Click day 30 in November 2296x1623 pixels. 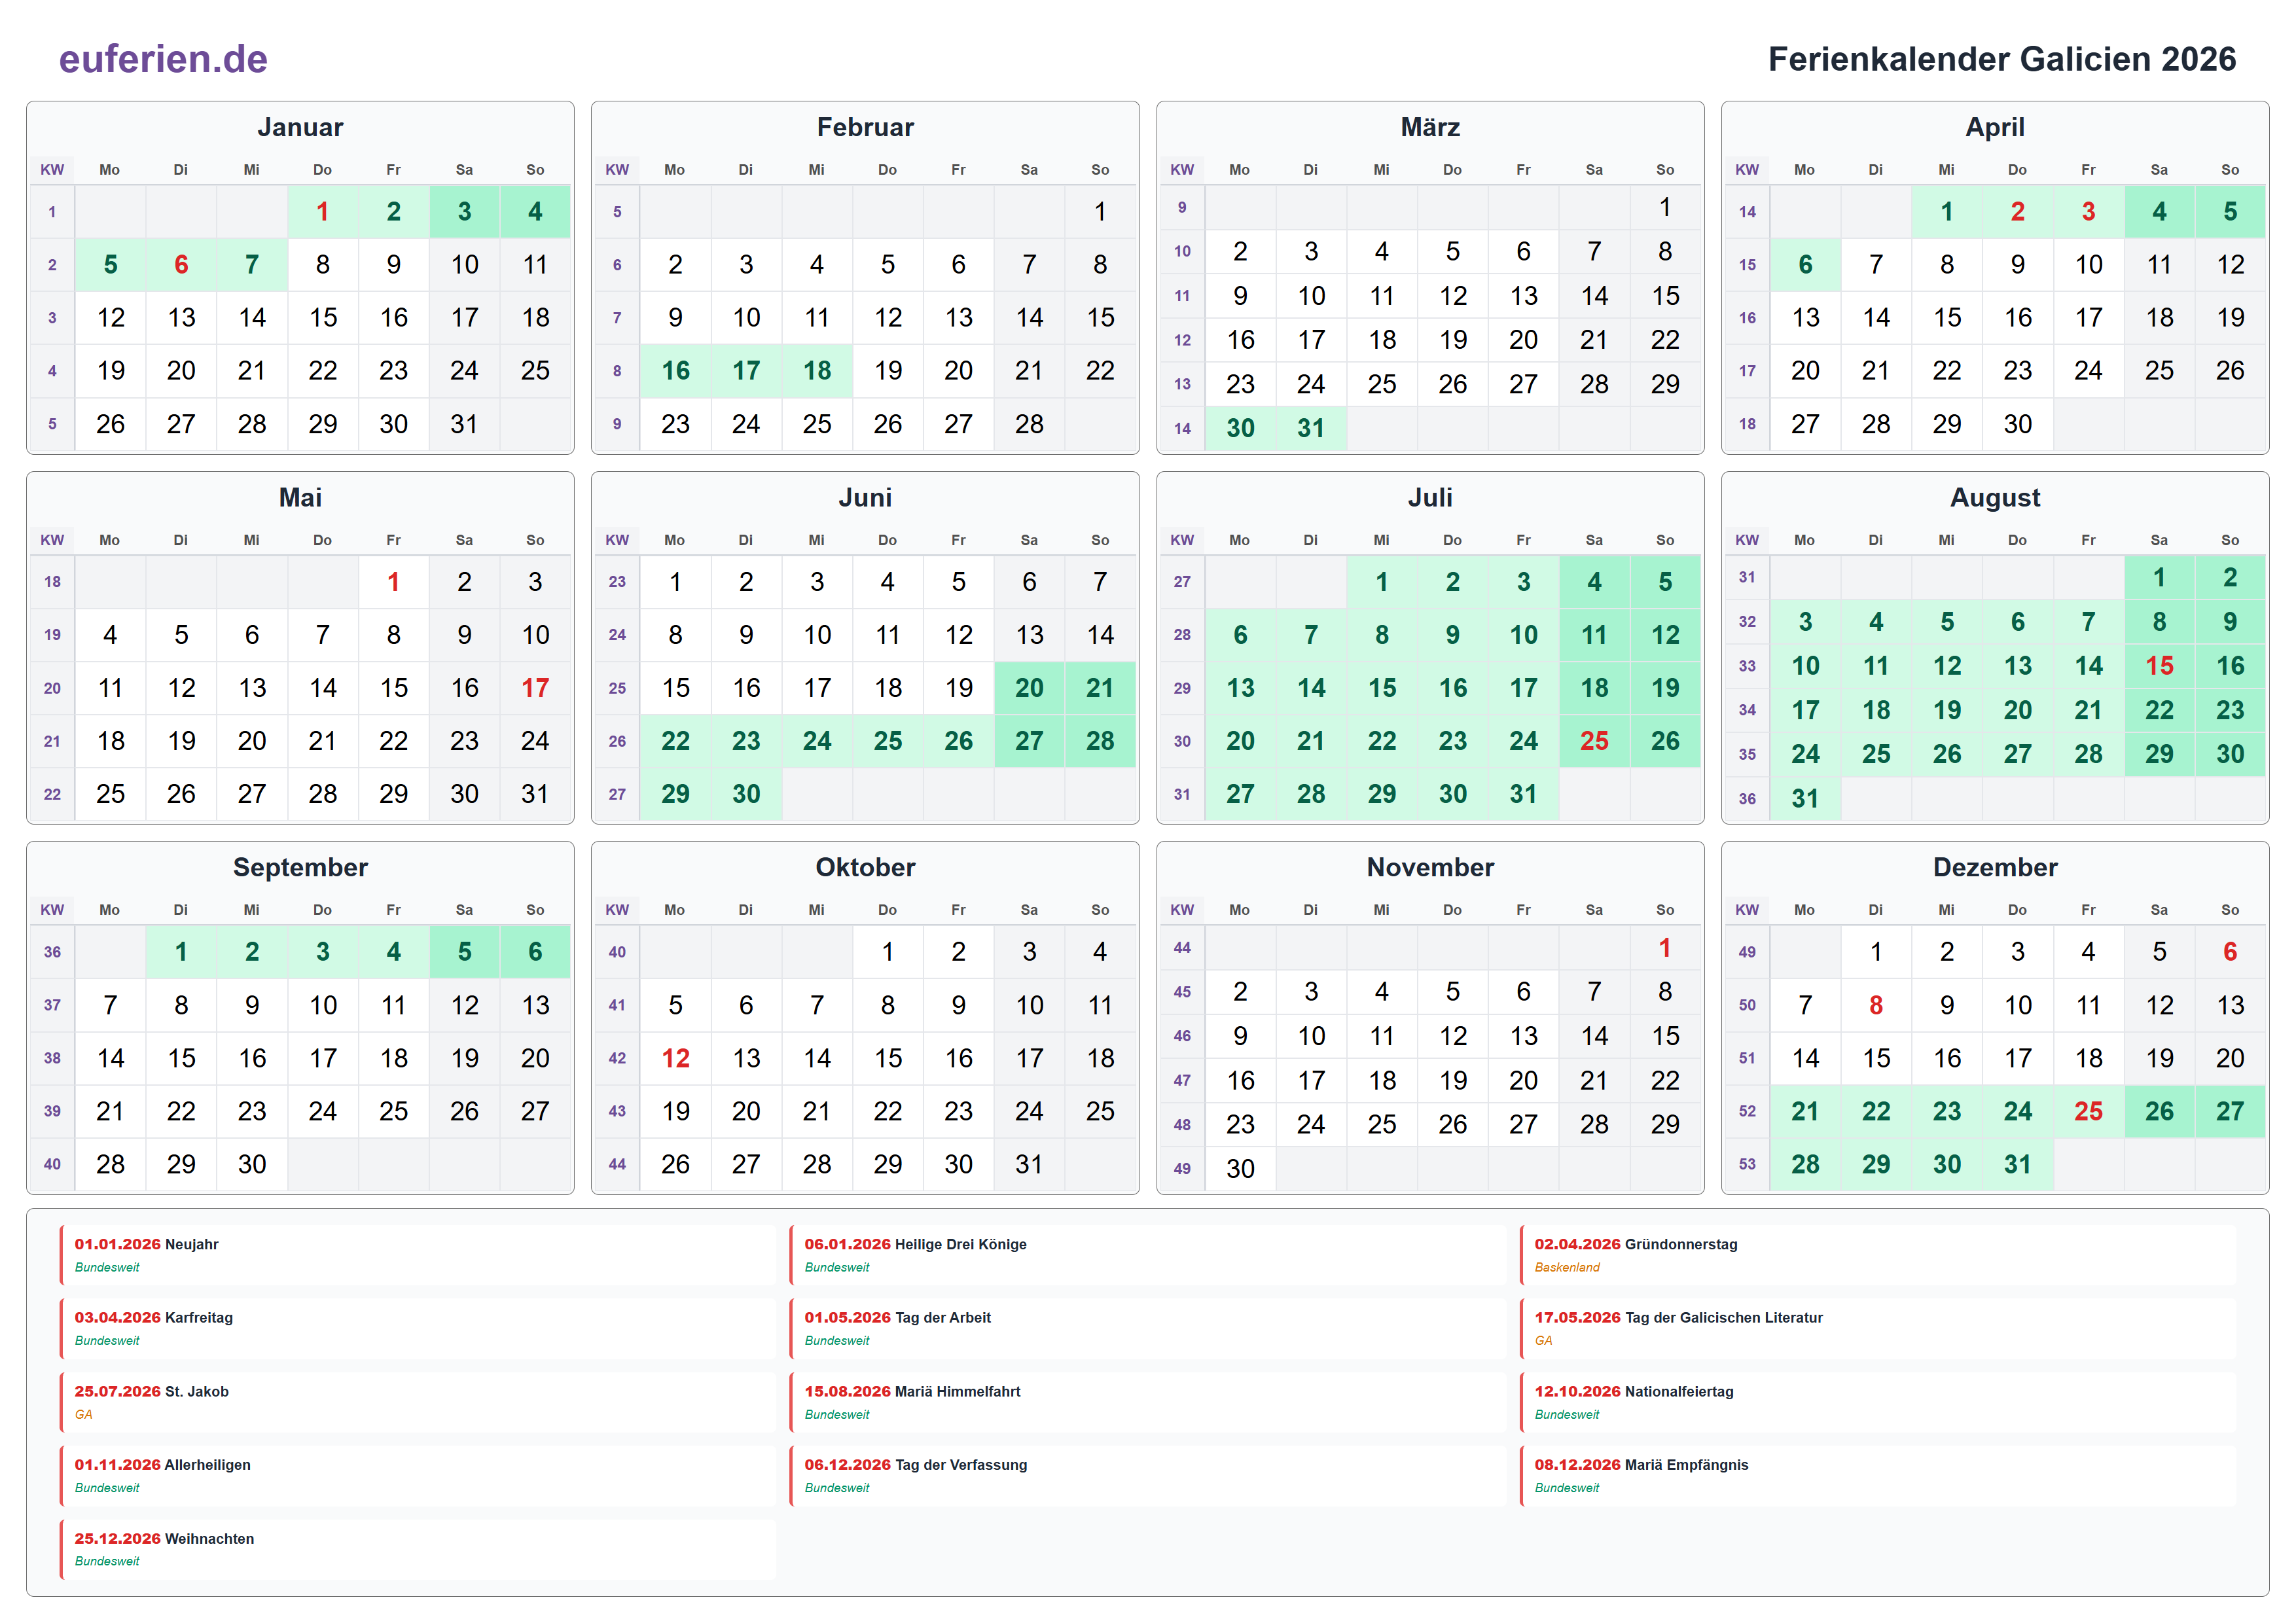tap(1240, 1168)
